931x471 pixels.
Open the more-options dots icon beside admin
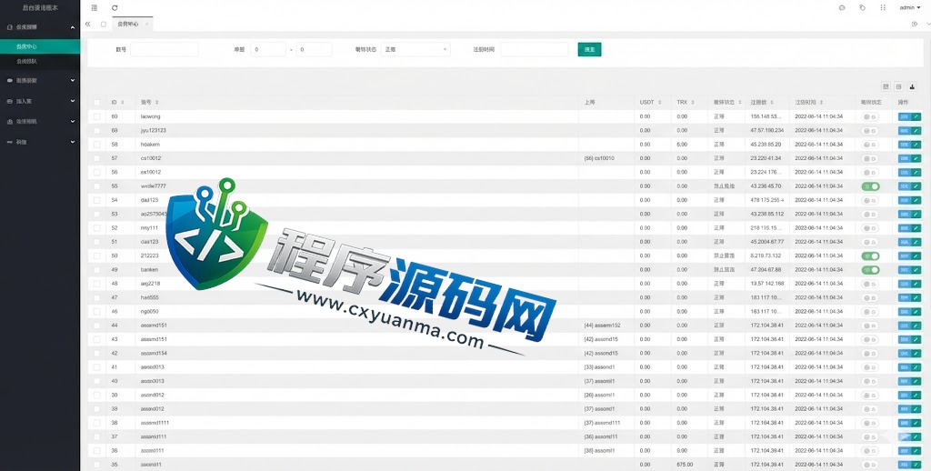[883, 7]
